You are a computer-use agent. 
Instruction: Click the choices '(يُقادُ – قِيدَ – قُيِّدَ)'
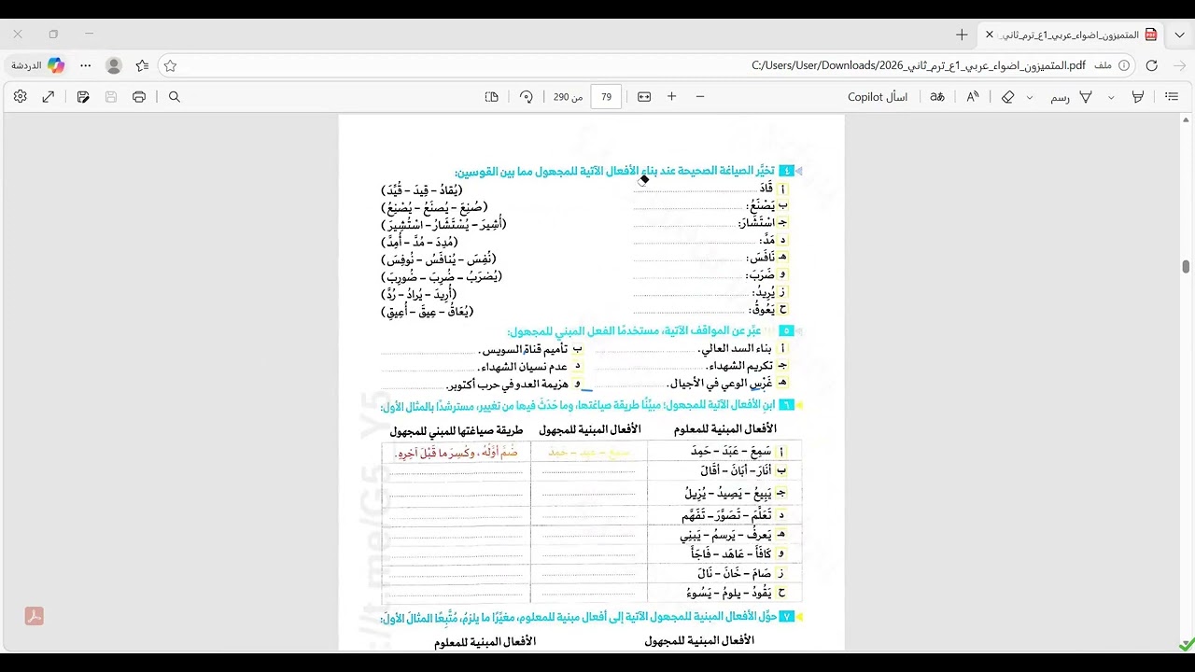[422, 189]
